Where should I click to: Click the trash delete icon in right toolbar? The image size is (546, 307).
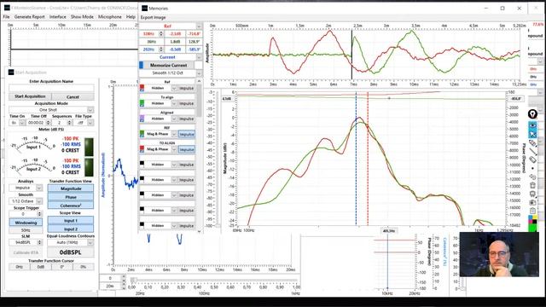532,185
